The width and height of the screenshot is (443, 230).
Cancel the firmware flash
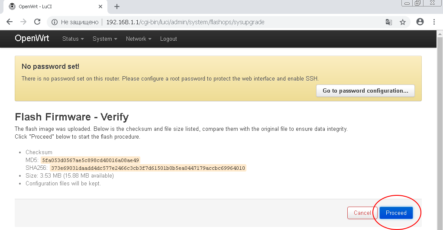pyautogui.click(x=362, y=213)
